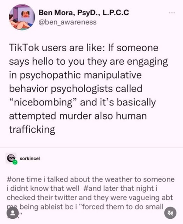Click 'in psychopathic manipulative' text line
This screenshot has width=183, height=224.
[75, 75]
